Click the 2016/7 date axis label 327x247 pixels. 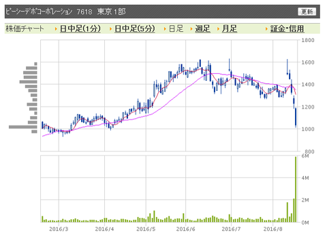(x=231, y=229)
